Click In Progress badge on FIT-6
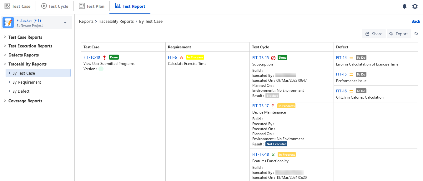This screenshot has width=423, height=181. (195, 57)
